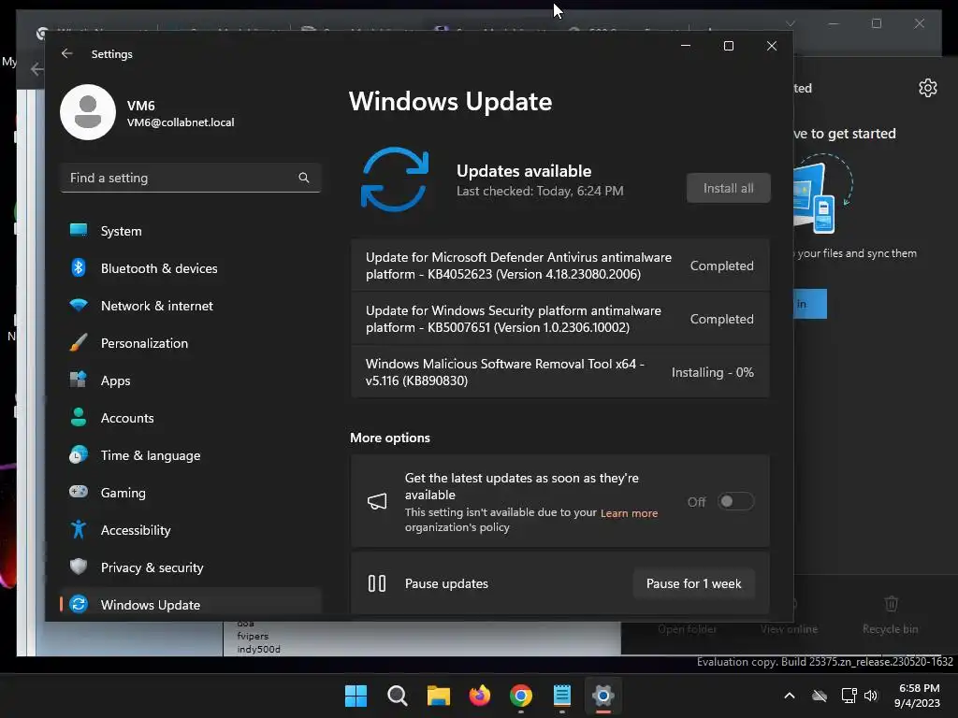Click the Installing - 0% status

click(712, 372)
